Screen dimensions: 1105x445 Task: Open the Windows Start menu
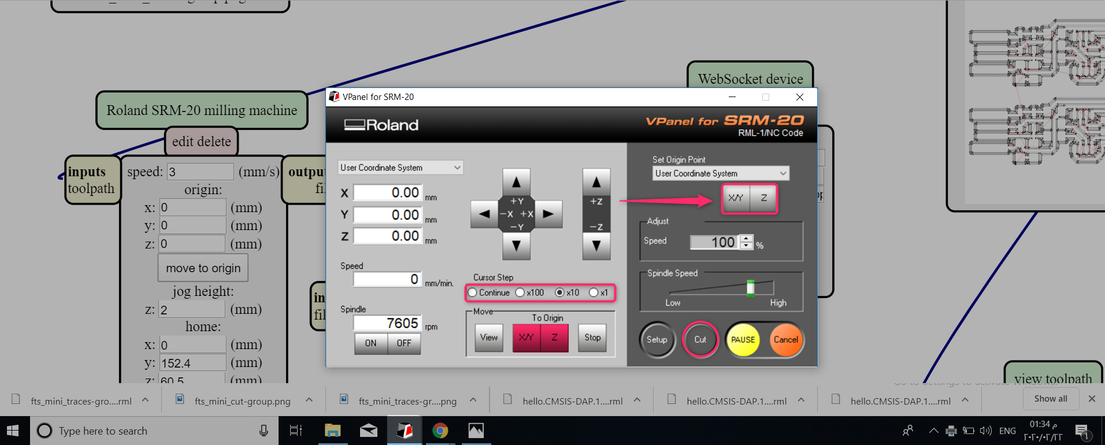[x=14, y=431]
